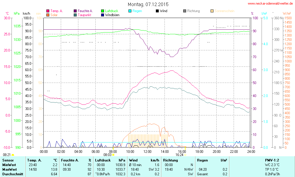Click the pink Temp. A. legend swatch
This screenshot has height=177, width=295.
tap(48, 11)
